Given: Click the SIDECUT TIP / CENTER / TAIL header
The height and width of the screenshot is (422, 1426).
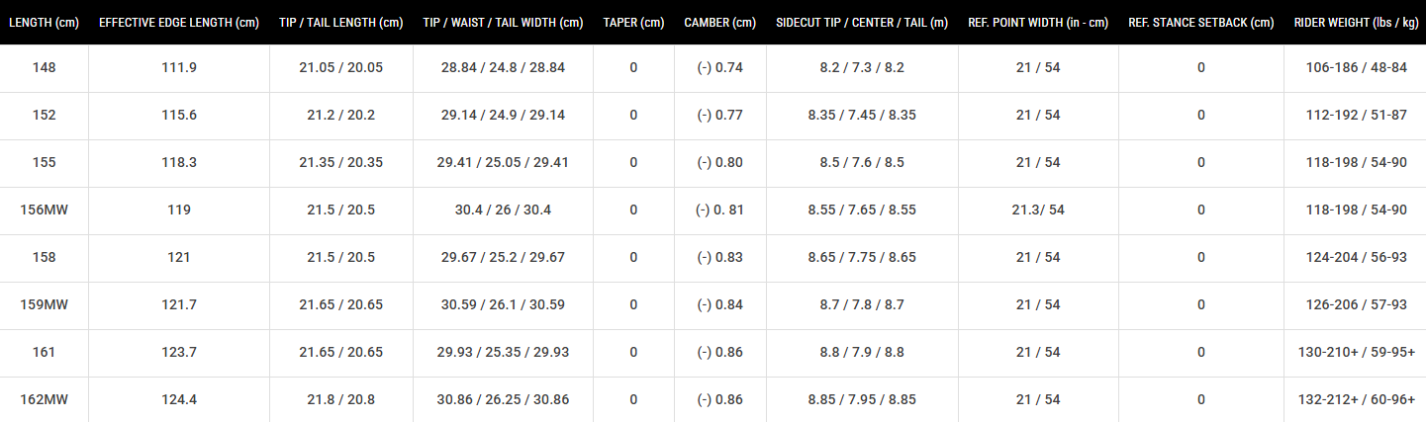Looking at the screenshot, I should [861, 23].
